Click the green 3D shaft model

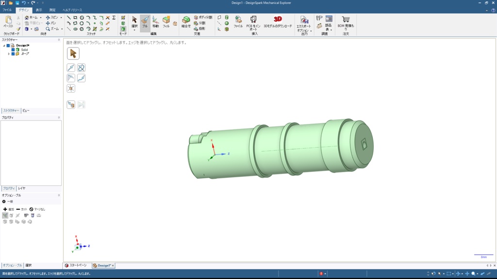tap(281, 149)
